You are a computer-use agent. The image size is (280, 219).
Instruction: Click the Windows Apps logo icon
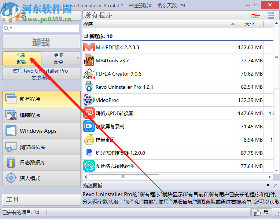11,131
